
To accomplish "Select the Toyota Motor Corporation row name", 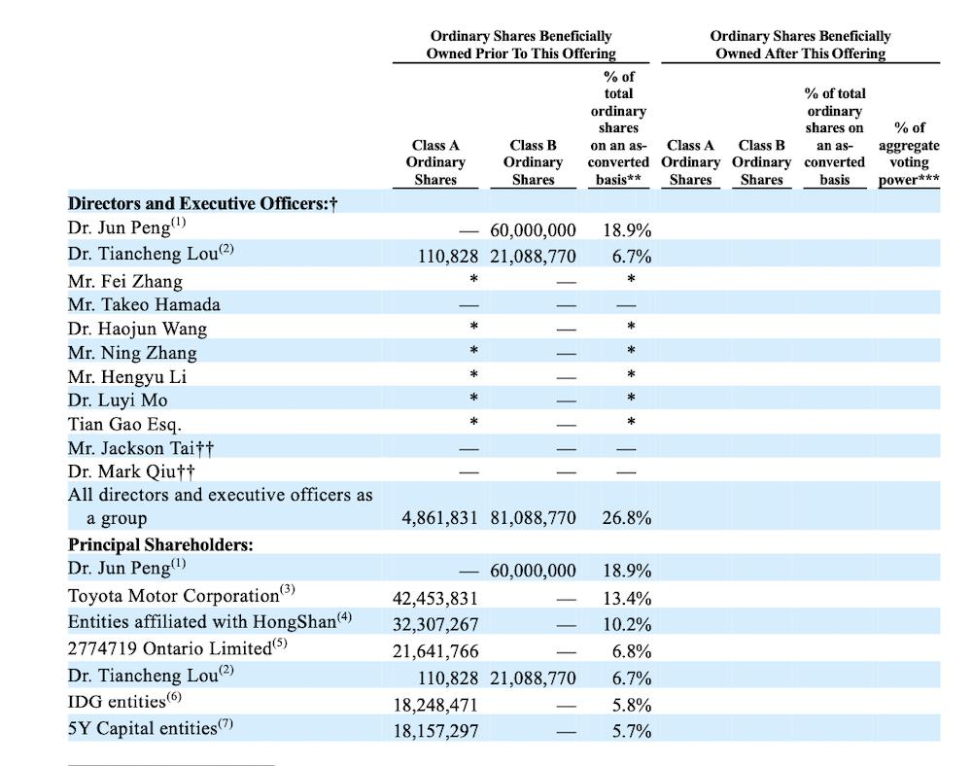I will point(173,597).
